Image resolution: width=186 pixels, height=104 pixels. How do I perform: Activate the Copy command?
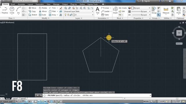(32, 11)
